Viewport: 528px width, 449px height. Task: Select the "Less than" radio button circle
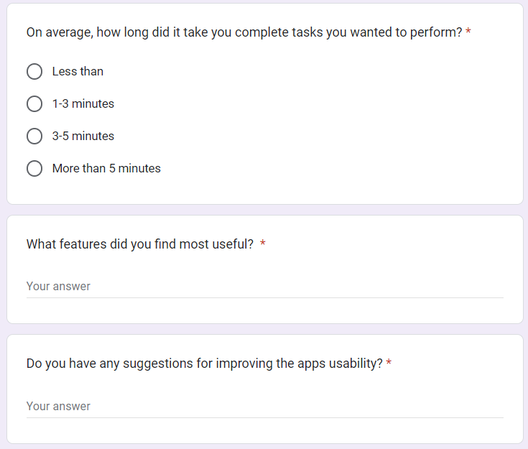pos(34,72)
